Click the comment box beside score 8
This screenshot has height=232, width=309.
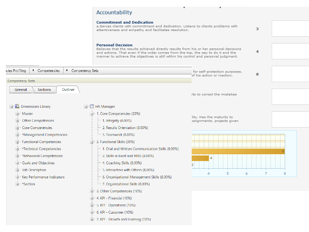[x=291, y=74]
